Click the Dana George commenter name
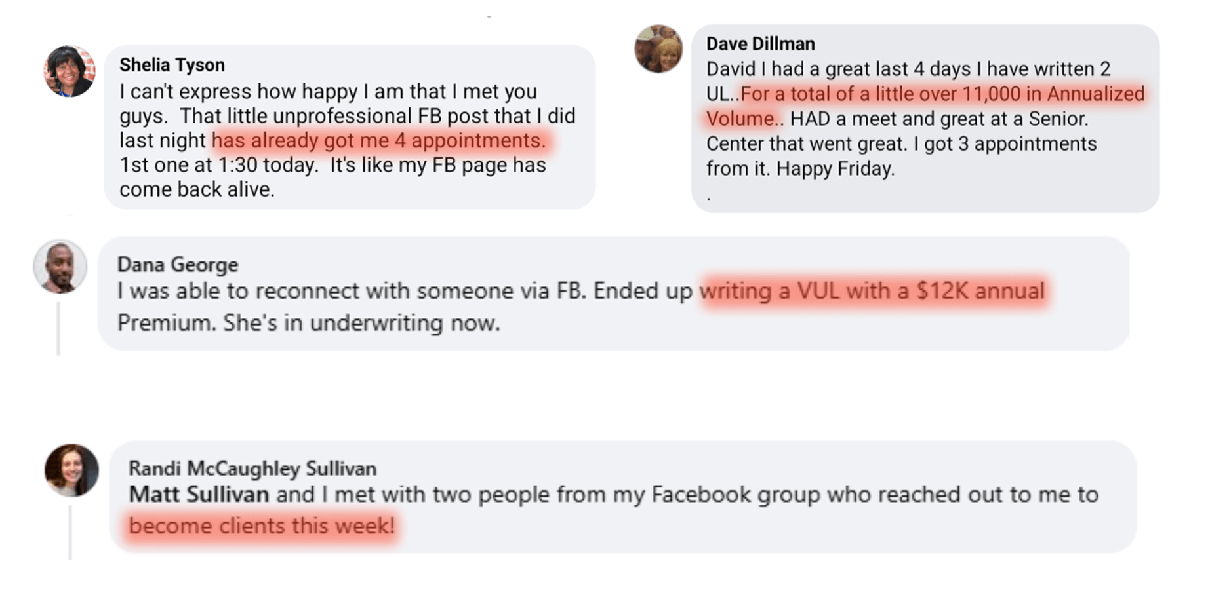This screenshot has height=591, width=1229. tap(177, 265)
